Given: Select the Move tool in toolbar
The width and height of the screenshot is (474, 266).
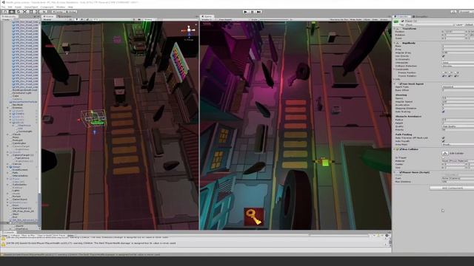Looking at the screenshot, I should [x=12, y=12].
